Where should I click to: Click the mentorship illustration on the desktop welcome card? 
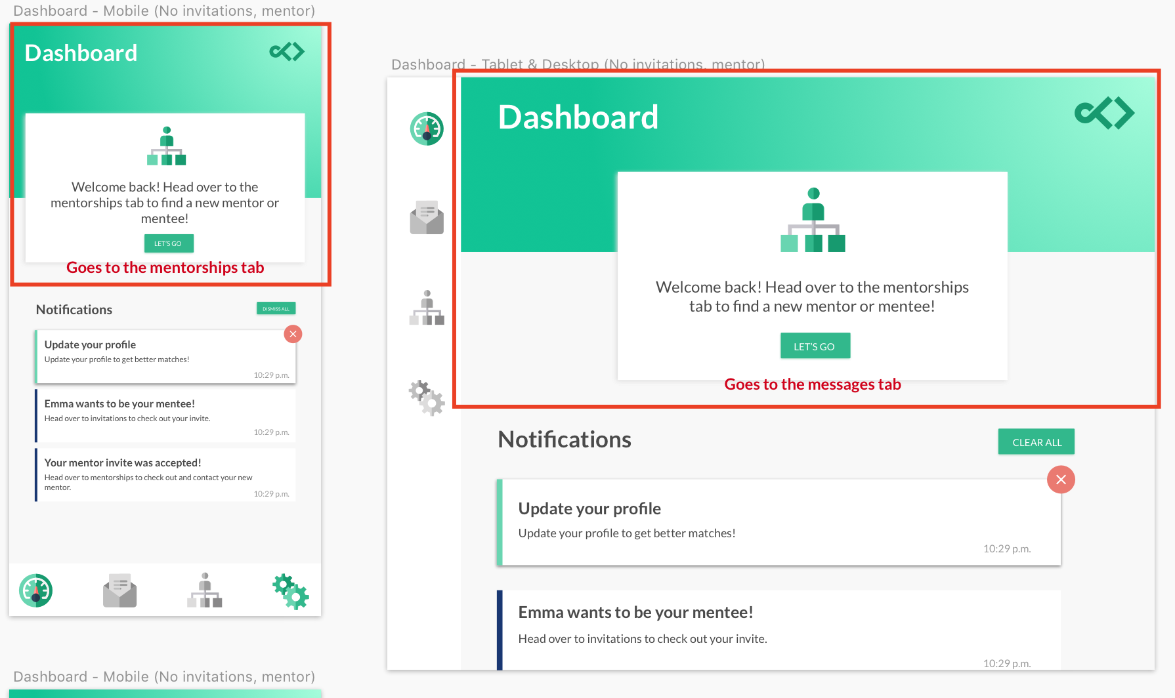(813, 220)
